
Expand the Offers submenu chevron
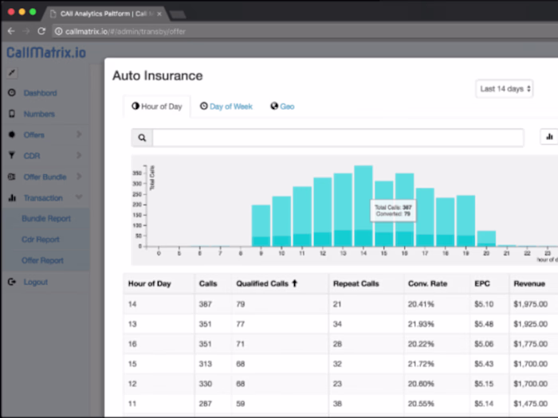point(79,135)
